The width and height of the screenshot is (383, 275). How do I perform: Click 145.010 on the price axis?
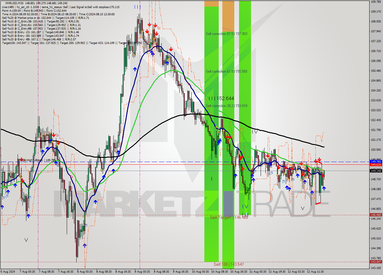pos(376,238)
